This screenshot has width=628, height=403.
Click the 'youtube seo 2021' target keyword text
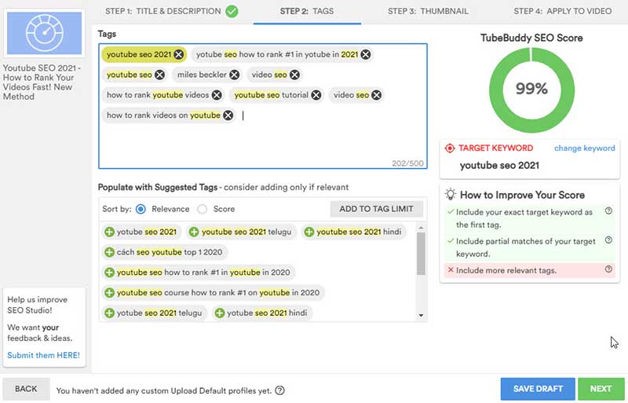pos(499,165)
